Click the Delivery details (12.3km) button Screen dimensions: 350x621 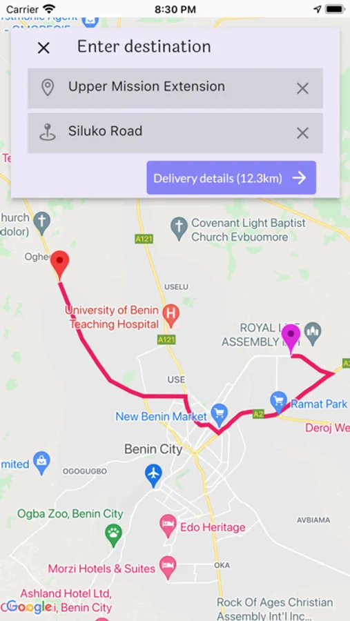(x=231, y=178)
